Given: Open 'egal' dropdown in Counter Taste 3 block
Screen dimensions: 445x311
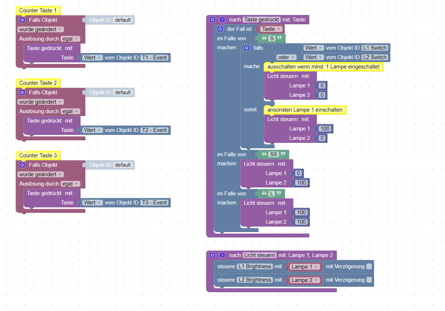Looking at the screenshot, I should 70,184.
